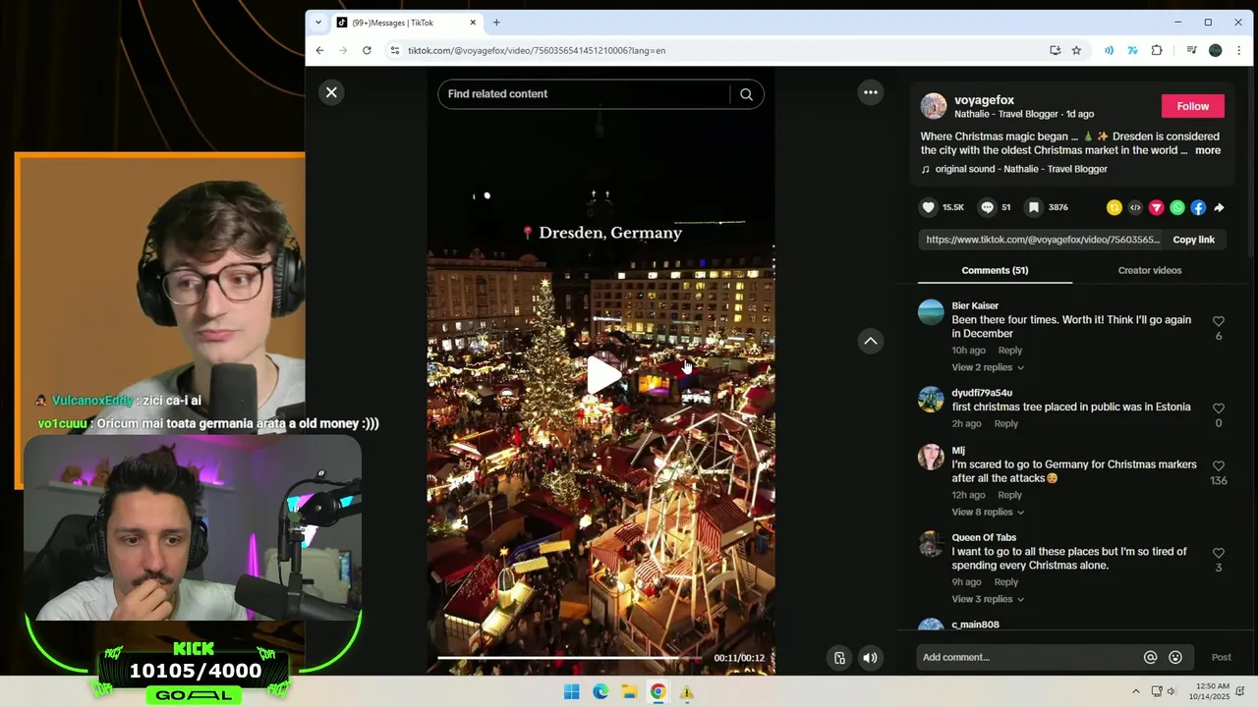Show hidden system tray icons
This screenshot has width=1258, height=707.
[1136, 692]
